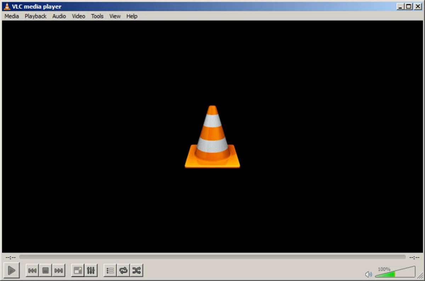This screenshot has width=425, height=281.
Task: Toggle random shuffle playback
Action: click(136, 271)
